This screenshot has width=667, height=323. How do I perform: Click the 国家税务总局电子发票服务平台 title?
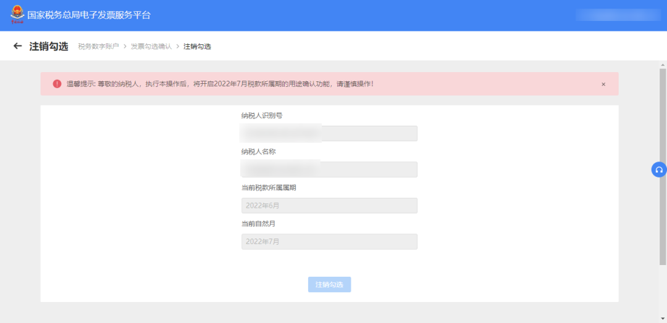pyautogui.click(x=89, y=15)
